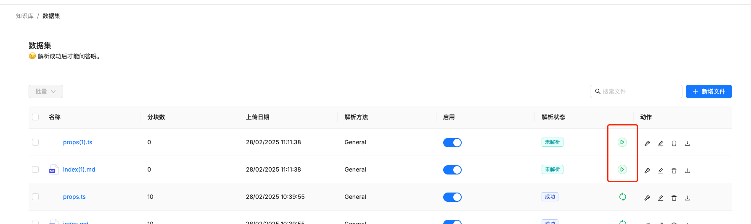Open the props.ts file link

click(x=74, y=197)
